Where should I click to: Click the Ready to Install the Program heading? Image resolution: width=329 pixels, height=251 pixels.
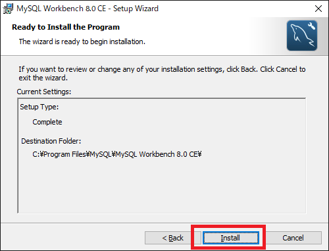tap(66, 27)
